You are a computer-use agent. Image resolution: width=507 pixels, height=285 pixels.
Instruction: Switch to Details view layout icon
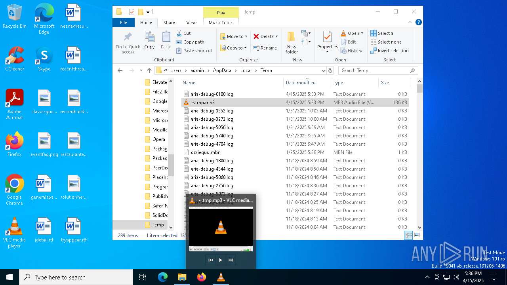pos(408,235)
